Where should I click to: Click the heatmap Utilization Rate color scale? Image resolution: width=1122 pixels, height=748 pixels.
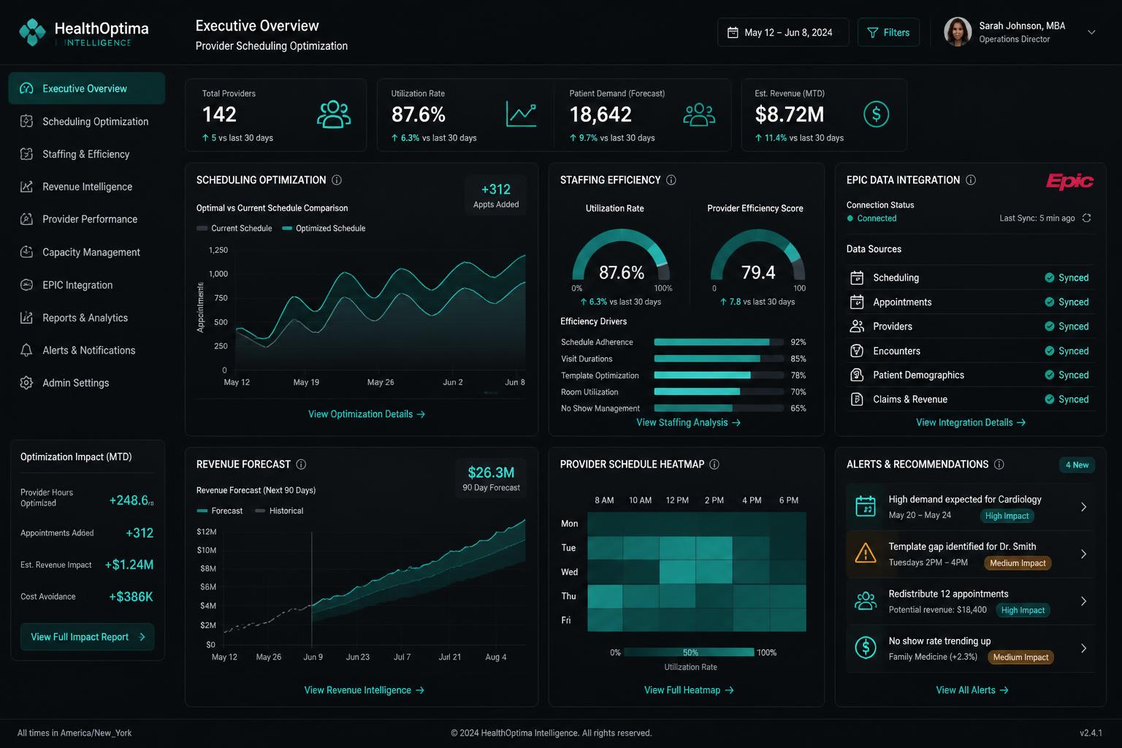(689, 652)
